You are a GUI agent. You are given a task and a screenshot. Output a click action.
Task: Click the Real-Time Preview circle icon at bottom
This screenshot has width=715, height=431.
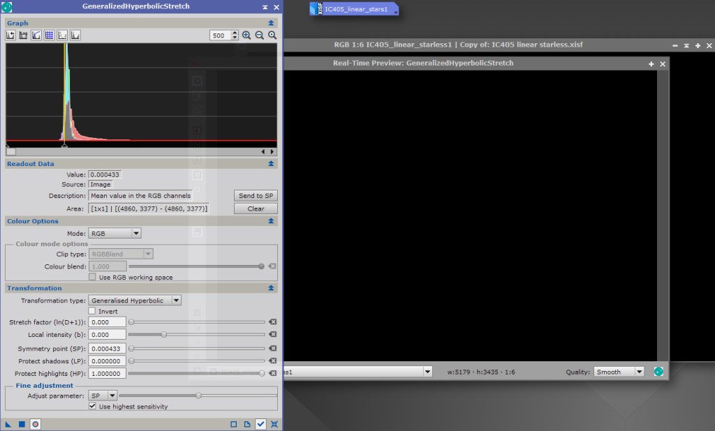click(x=36, y=424)
